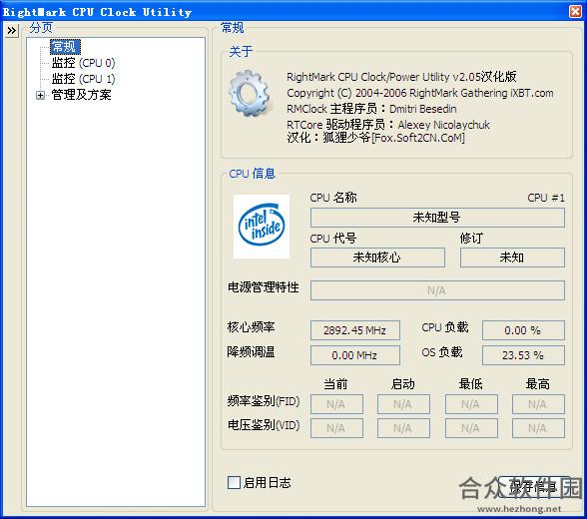Select the 常规 tree item
587x519 pixels.
pyautogui.click(x=65, y=47)
